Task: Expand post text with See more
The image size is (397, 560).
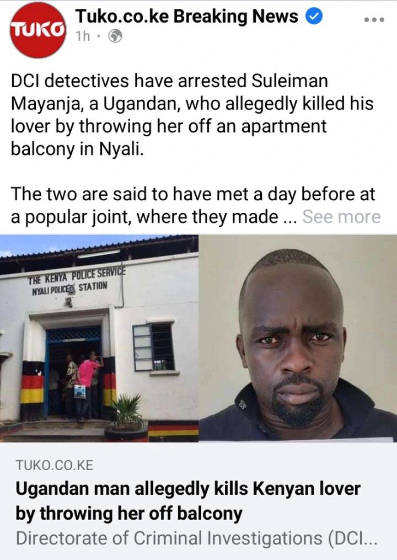Action: (341, 216)
